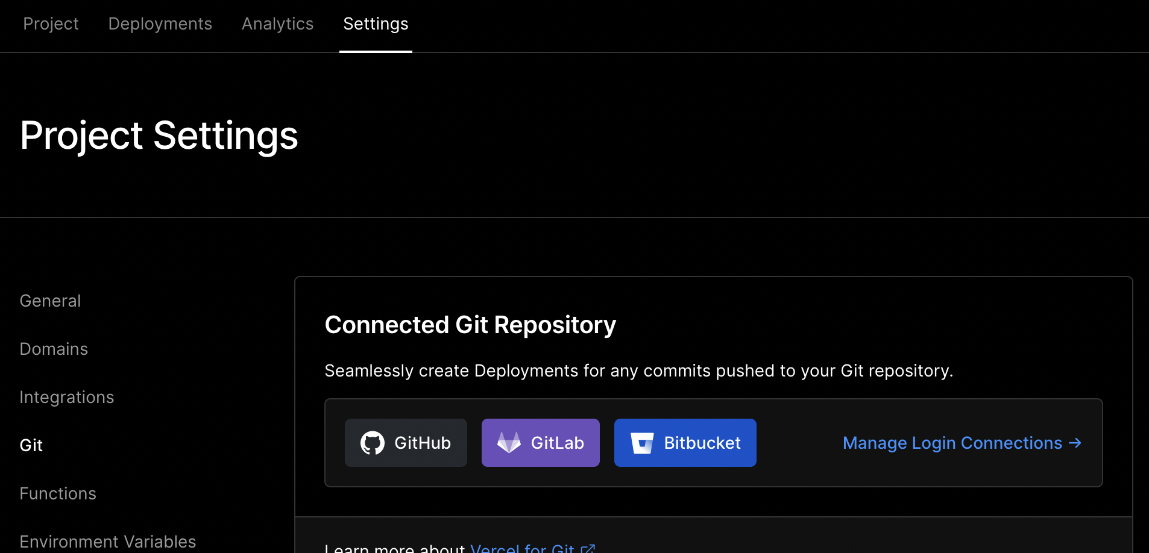Open Integrations in the sidebar
Viewport: 1149px width, 553px height.
(x=67, y=397)
